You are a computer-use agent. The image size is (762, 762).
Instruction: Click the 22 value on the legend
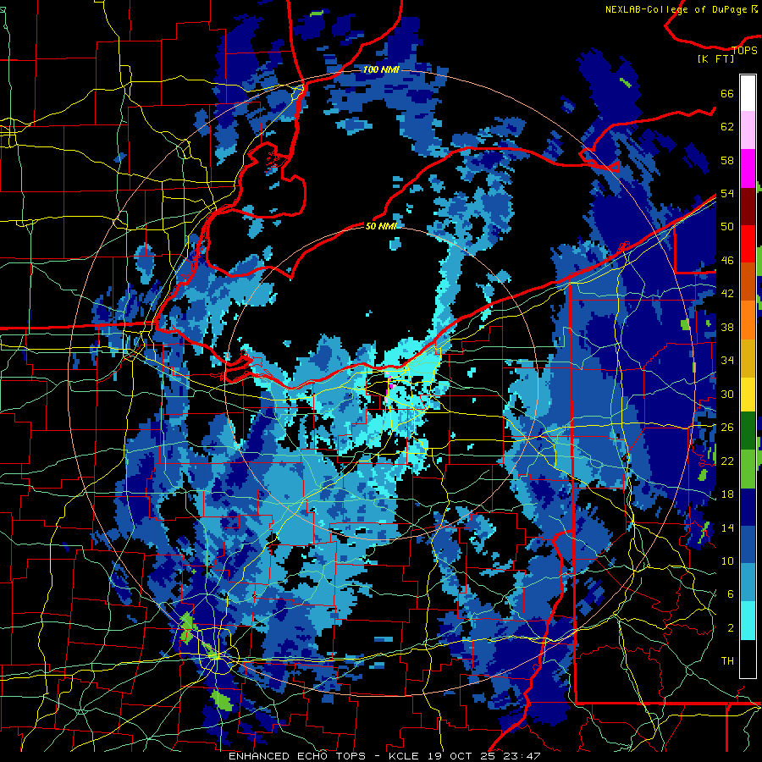coord(727,461)
